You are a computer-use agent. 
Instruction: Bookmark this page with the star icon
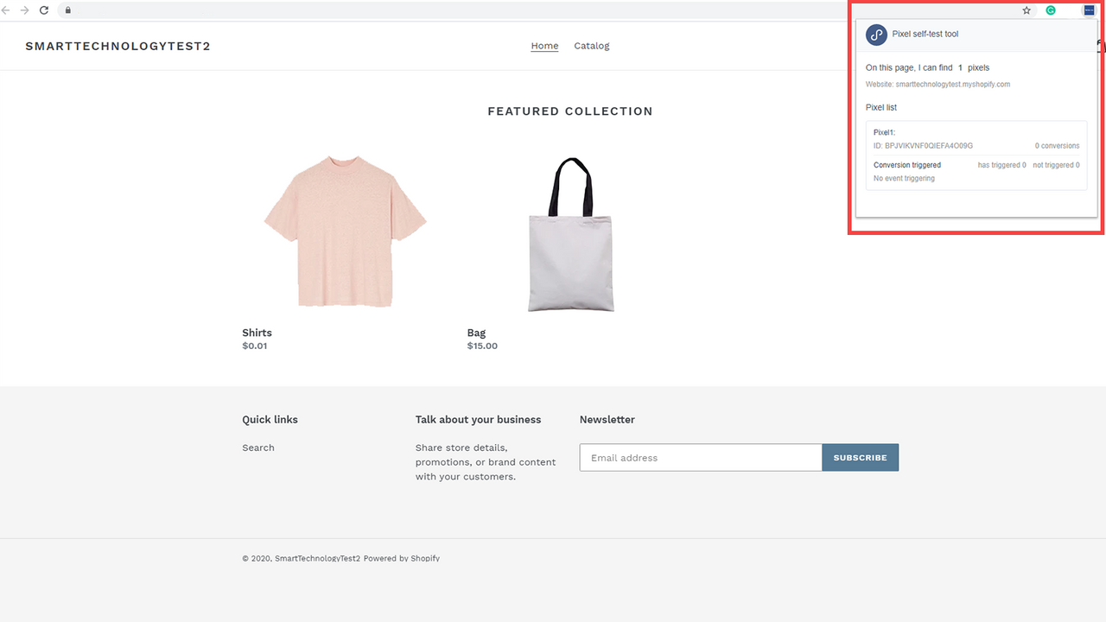[1027, 10]
